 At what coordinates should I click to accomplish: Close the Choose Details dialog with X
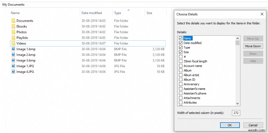(262, 14)
